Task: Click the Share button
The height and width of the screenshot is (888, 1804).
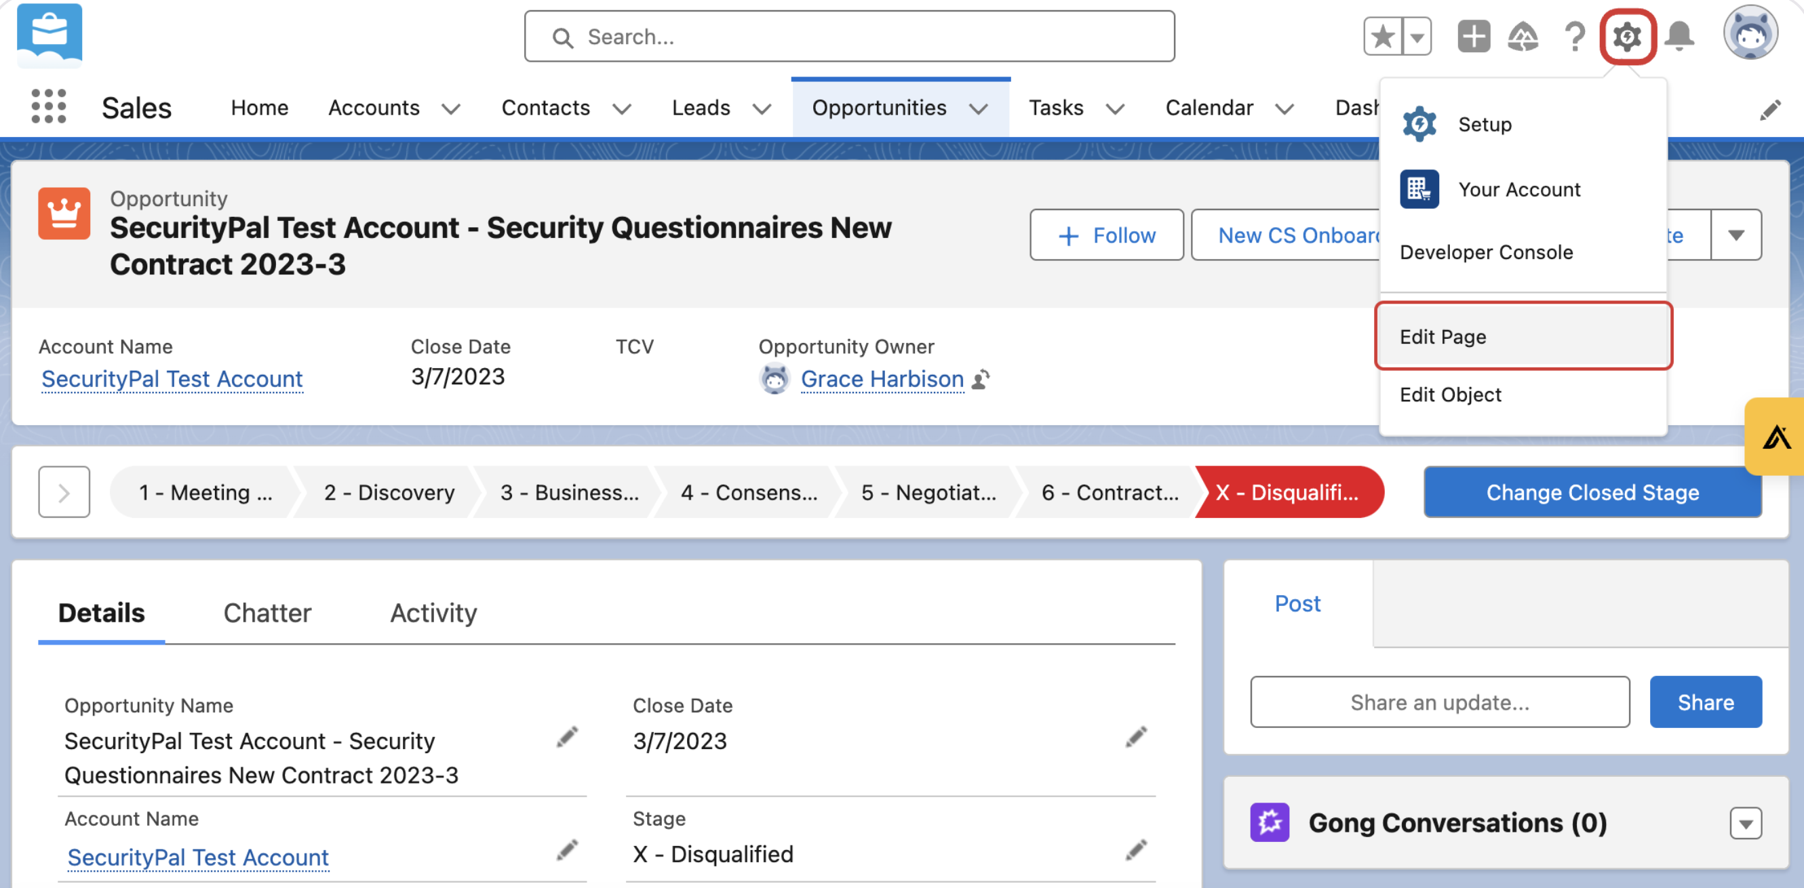Action: tap(1706, 702)
